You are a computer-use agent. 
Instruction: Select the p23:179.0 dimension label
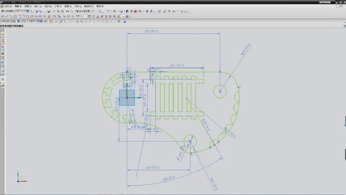tap(152, 168)
